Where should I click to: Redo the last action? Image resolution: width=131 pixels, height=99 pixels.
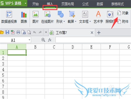pos(40,32)
